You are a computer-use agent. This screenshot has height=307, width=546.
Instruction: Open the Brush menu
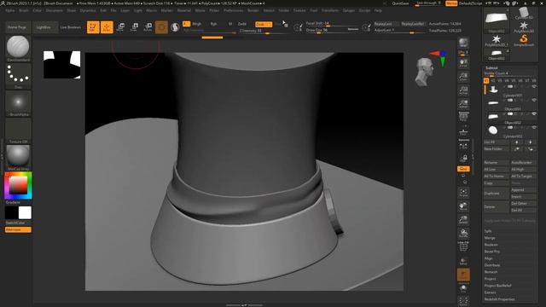coord(24,10)
